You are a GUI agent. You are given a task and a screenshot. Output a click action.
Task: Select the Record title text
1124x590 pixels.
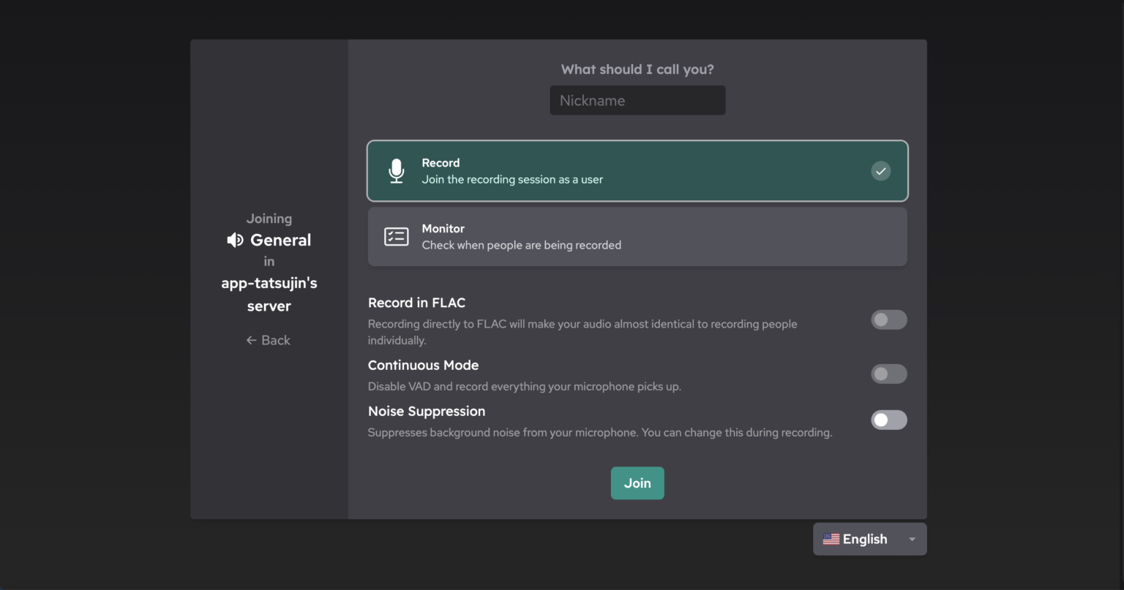(441, 163)
